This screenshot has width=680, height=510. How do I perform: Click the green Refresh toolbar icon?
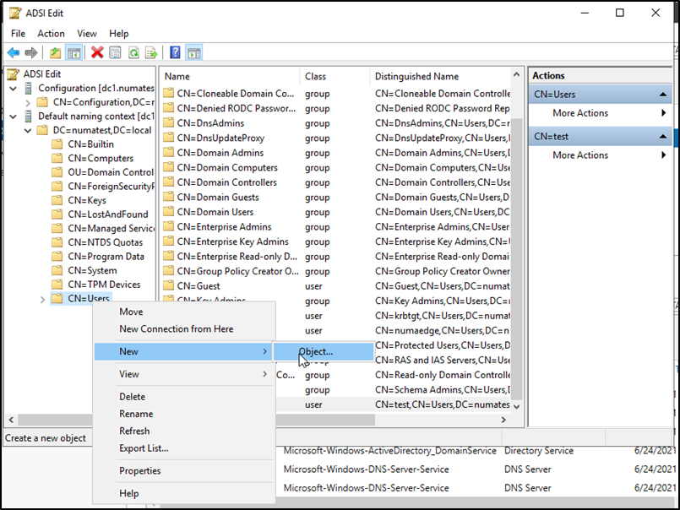coord(133,52)
